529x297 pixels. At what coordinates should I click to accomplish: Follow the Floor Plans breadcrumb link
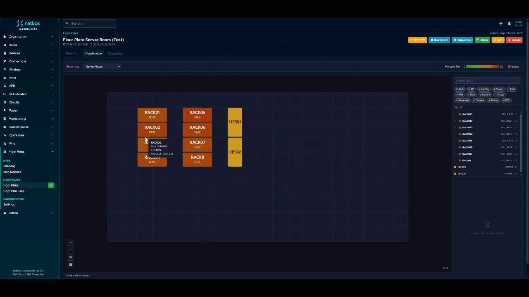71,33
